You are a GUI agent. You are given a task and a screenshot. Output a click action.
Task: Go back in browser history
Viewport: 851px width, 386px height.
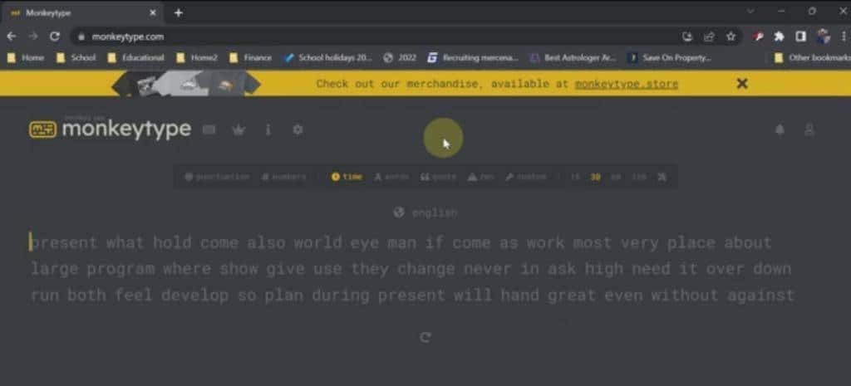click(12, 37)
